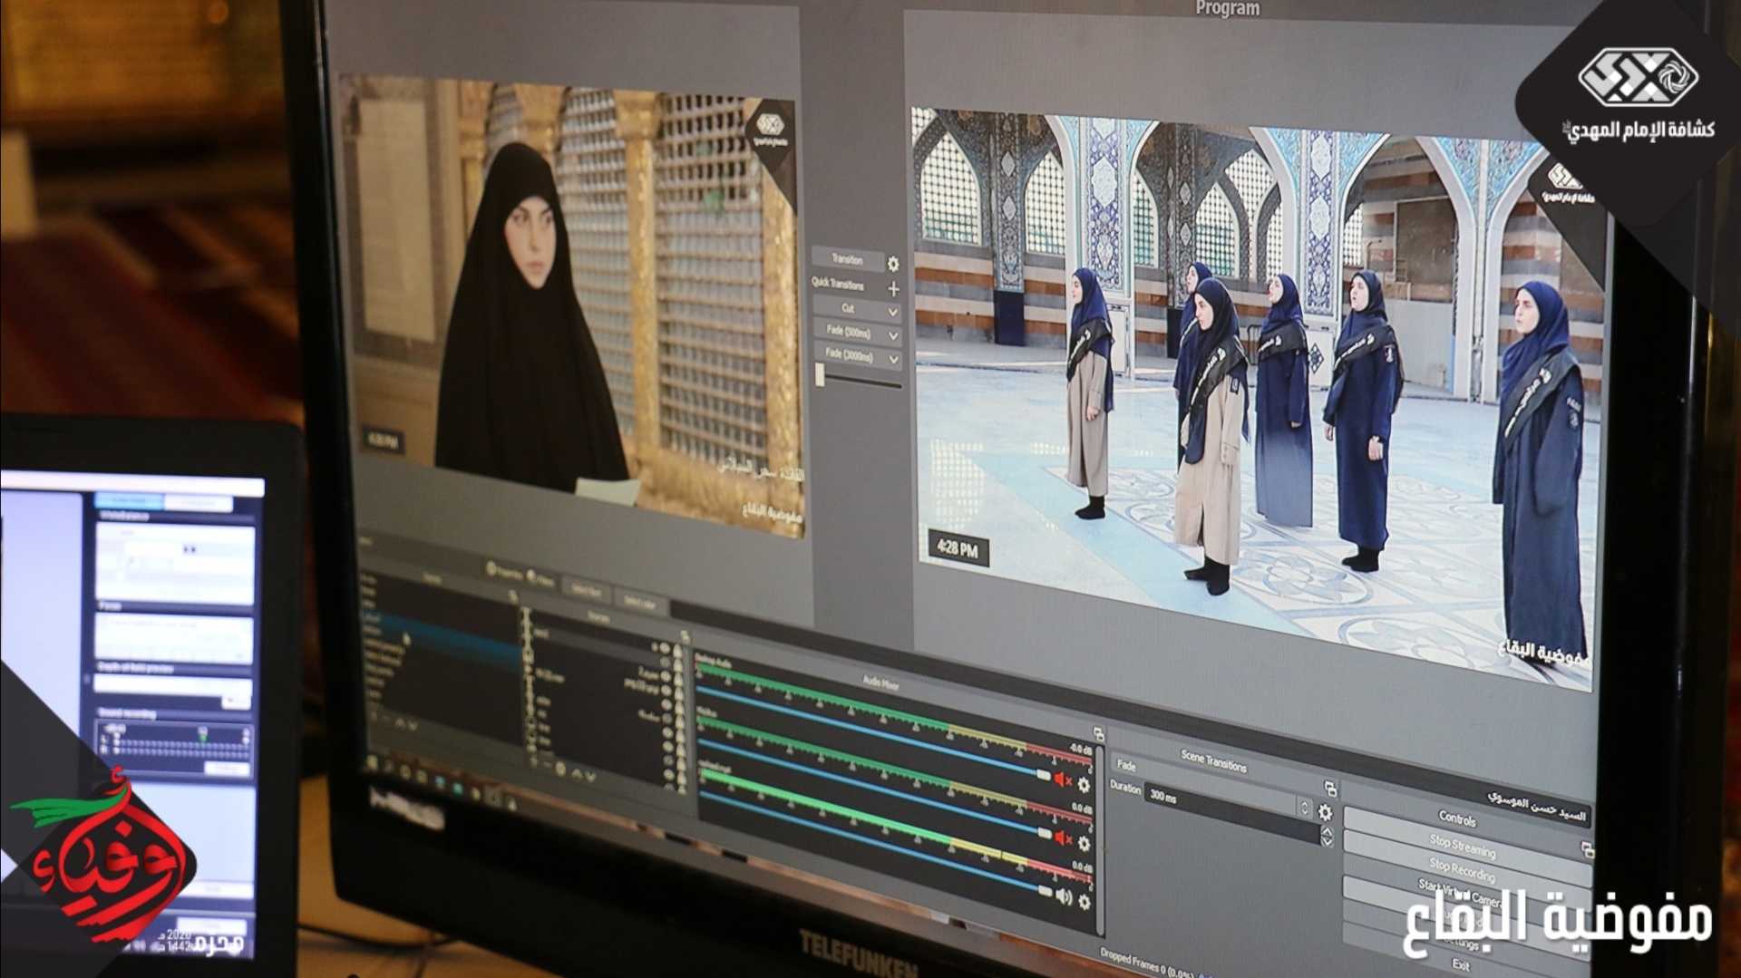Add a quick transition with plus icon
The image size is (1741, 978).
pos(893,288)
